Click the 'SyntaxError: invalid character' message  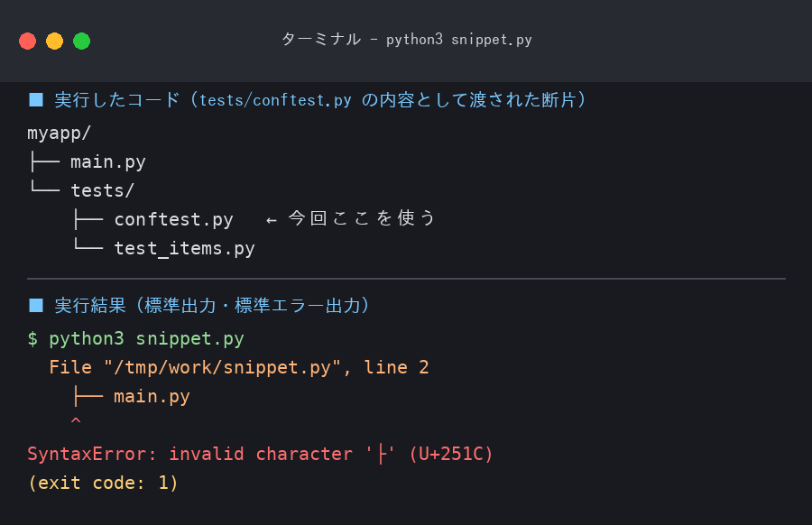[260, 454]
